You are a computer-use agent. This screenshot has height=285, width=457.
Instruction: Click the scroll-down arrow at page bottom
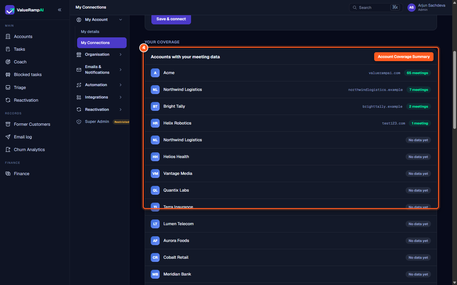454,282
